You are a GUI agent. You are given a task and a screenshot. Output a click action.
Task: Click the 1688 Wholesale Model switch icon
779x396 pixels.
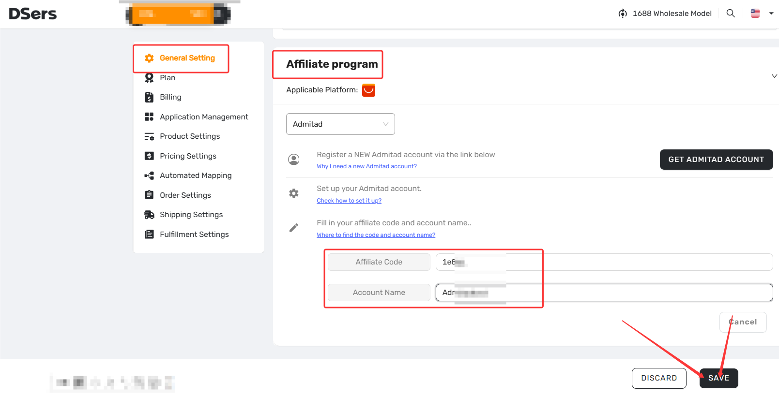click(x=623, y=14)
